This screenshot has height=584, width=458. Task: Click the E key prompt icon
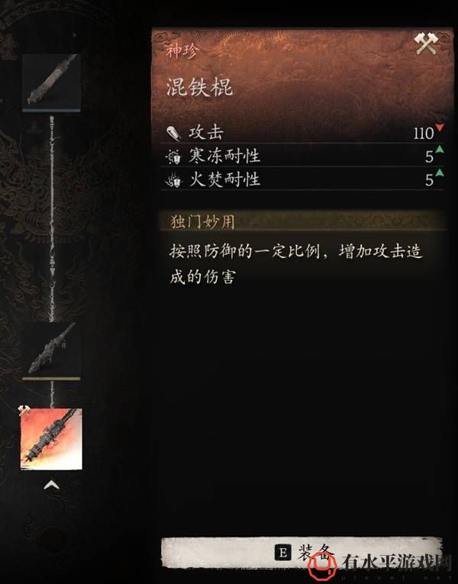(x=282, y=553)
